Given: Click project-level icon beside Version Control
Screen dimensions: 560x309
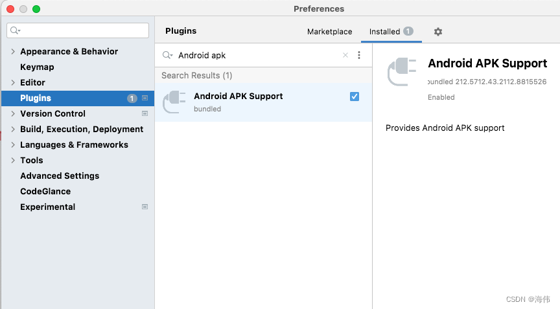Looking at the screenshot, I should point(145,113).
